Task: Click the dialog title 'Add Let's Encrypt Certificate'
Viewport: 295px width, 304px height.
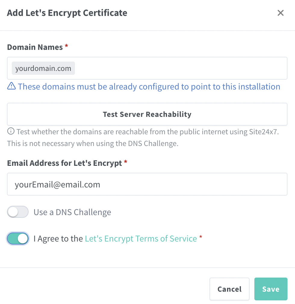Action: pos(67,13)
